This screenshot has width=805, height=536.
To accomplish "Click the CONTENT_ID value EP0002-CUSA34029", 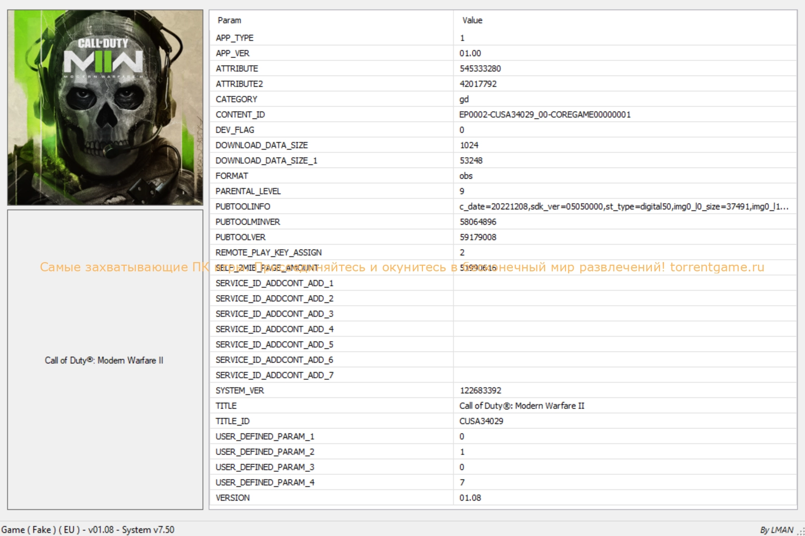I will [544, 114].
